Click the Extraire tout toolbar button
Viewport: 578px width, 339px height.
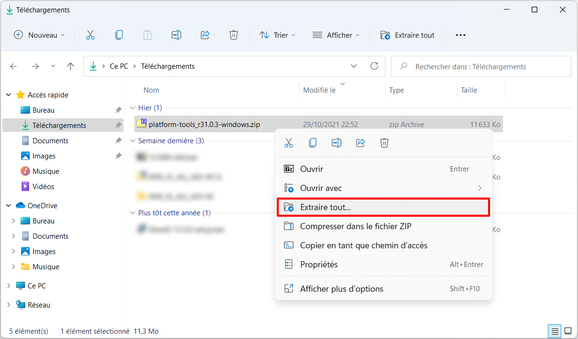point(408,35)
